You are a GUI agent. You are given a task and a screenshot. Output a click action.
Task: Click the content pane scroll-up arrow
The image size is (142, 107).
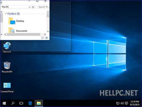click(x=48, y=12)
